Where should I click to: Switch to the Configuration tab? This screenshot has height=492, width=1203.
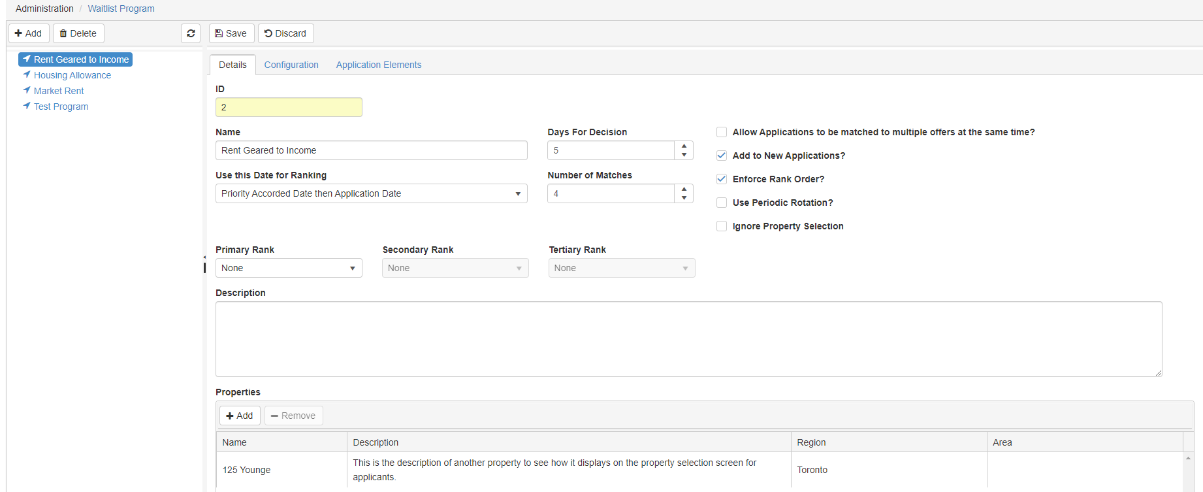point(291,65)
